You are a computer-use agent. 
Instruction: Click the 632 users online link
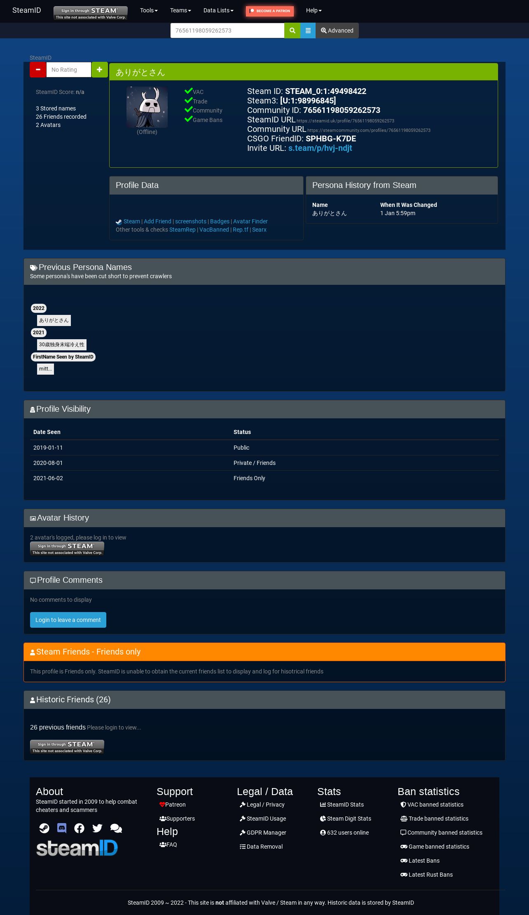pos(344,833)
